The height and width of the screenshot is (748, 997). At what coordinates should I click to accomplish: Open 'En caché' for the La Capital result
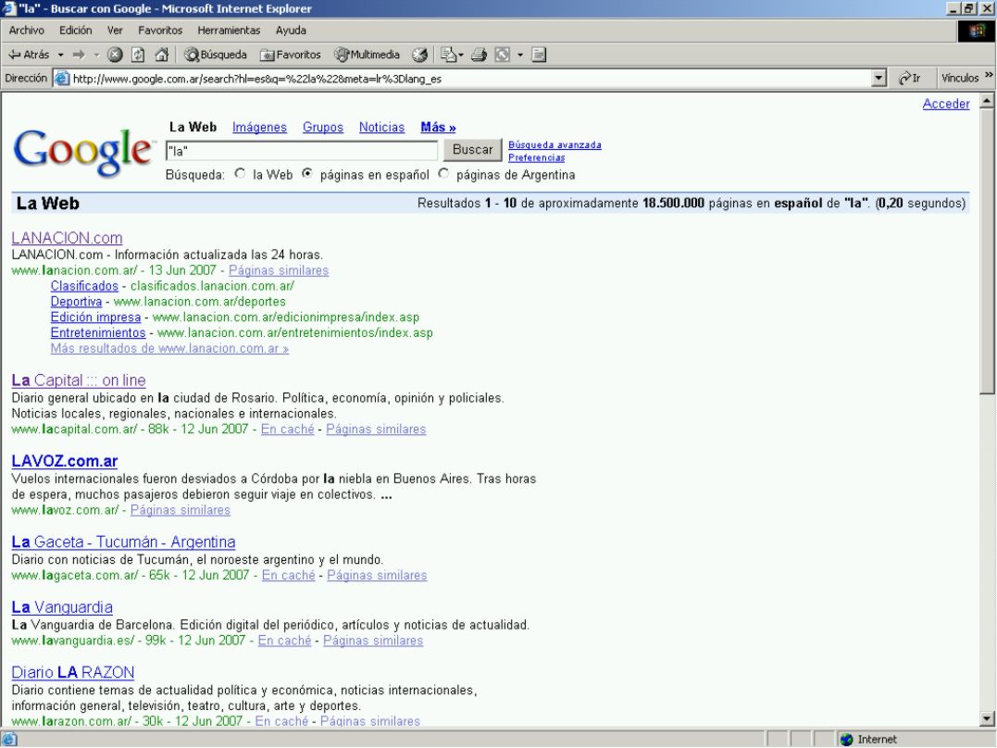point(287,430)
